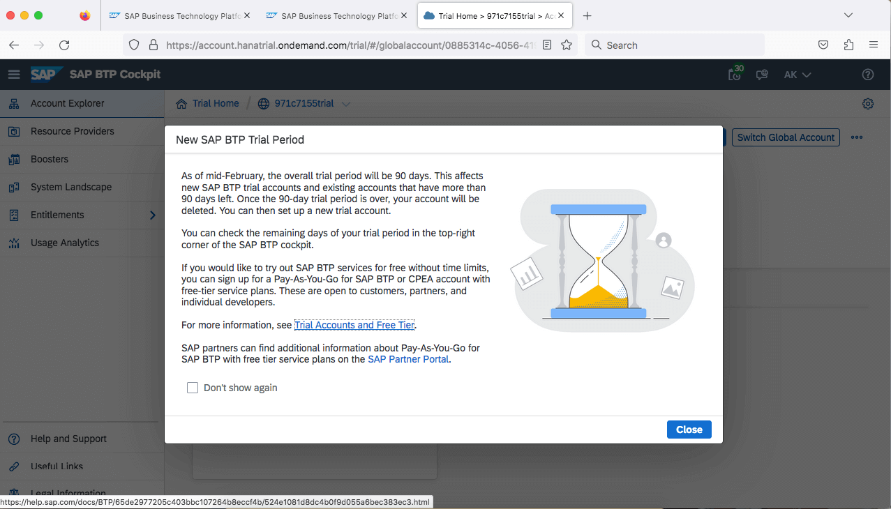
Task: Click the three-dot more actions icon
Action: click(857, 137)
